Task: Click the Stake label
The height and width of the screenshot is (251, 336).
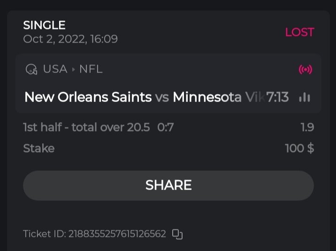Action: [x=38, y=148]
